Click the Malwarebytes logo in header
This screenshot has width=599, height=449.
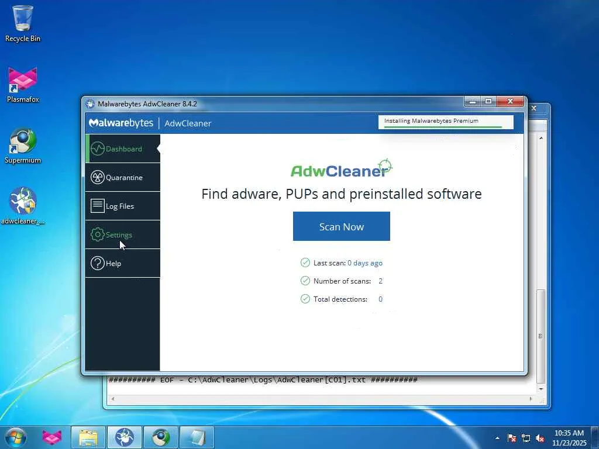[121, 123]
